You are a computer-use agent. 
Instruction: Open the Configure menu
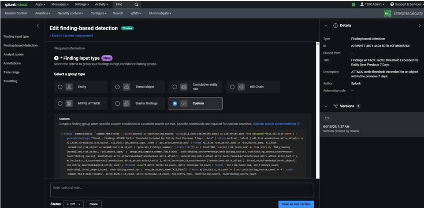click(98, 13)
